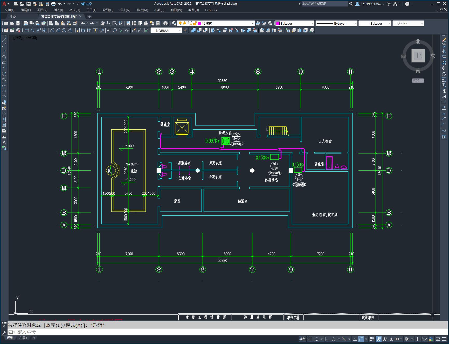Click the Clean Screen icon in status bar
Viewport: 449px width, 344px height.
[438, 339]
